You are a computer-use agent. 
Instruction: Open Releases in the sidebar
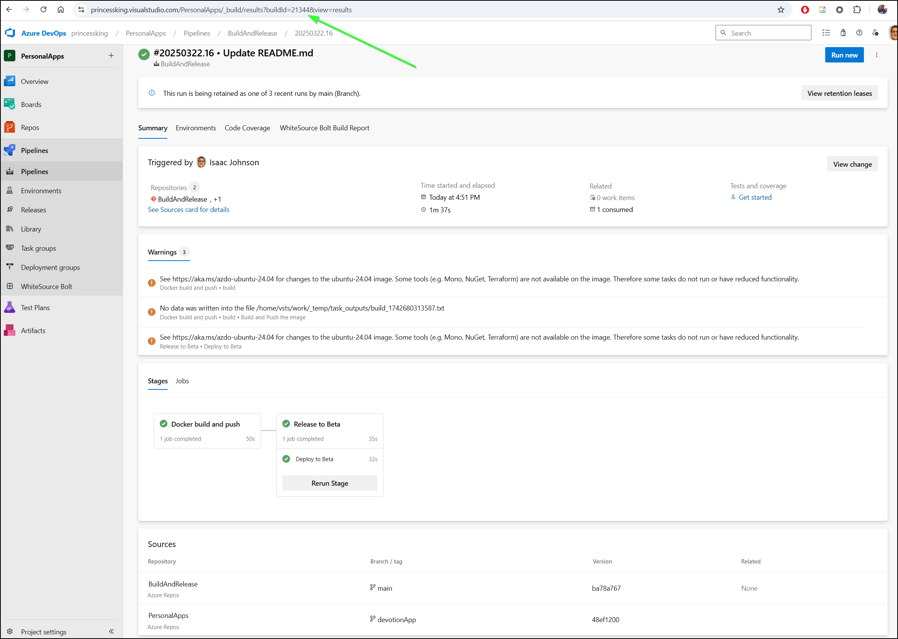pos(61,210)
